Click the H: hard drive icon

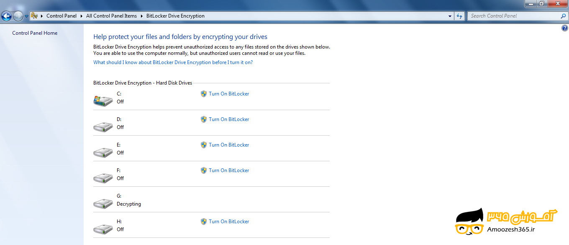pyautogui.click(x=103, y=229)
